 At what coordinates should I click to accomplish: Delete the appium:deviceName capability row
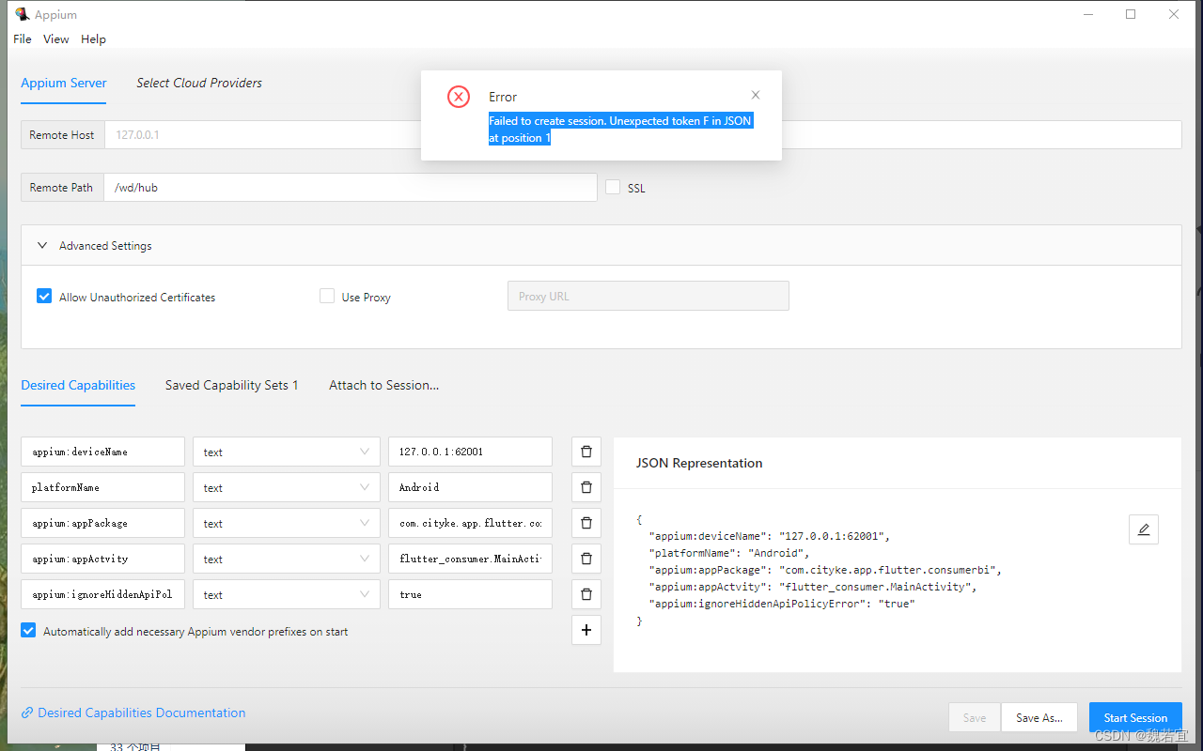586,452
